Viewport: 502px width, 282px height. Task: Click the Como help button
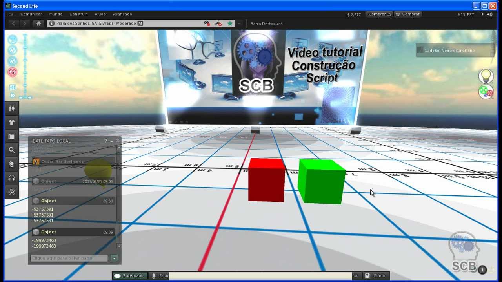376,276
